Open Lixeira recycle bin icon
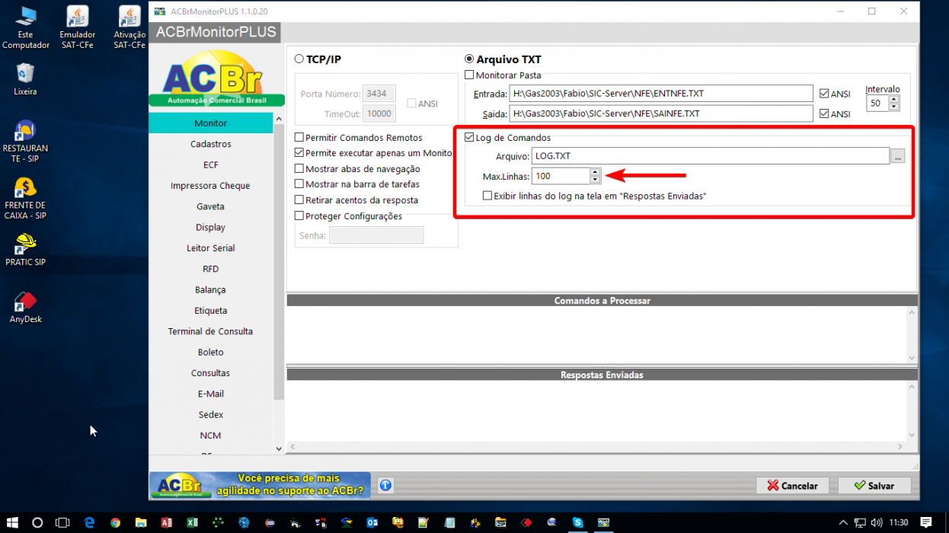This screenshot has width=949, height=533. click(x=25, y=79)
